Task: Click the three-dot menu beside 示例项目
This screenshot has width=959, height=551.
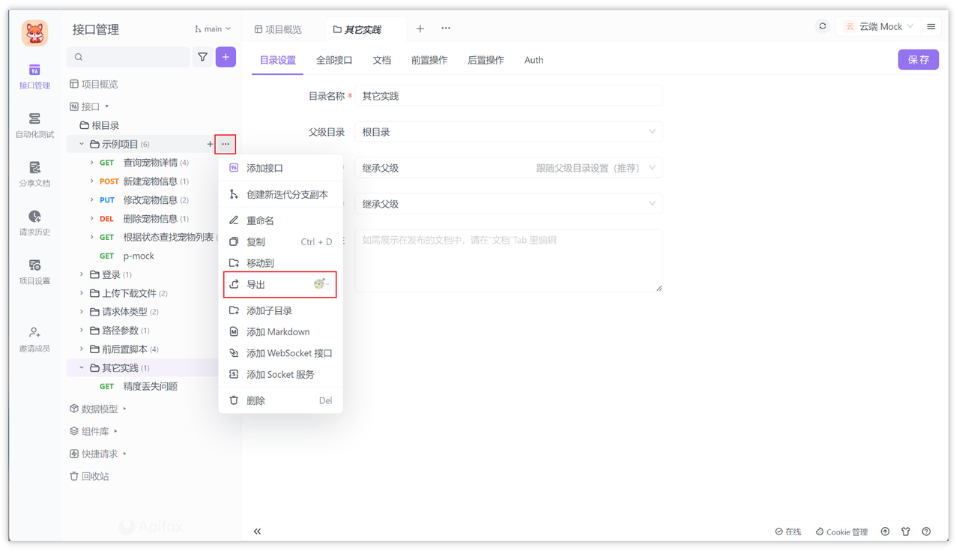Action: coord(226,144)
